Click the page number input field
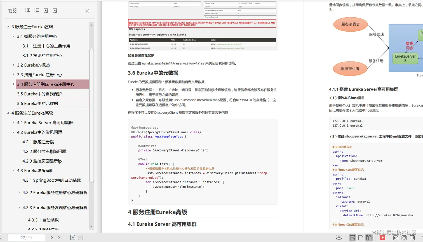423x242 pixels. (x=26, y=238)
